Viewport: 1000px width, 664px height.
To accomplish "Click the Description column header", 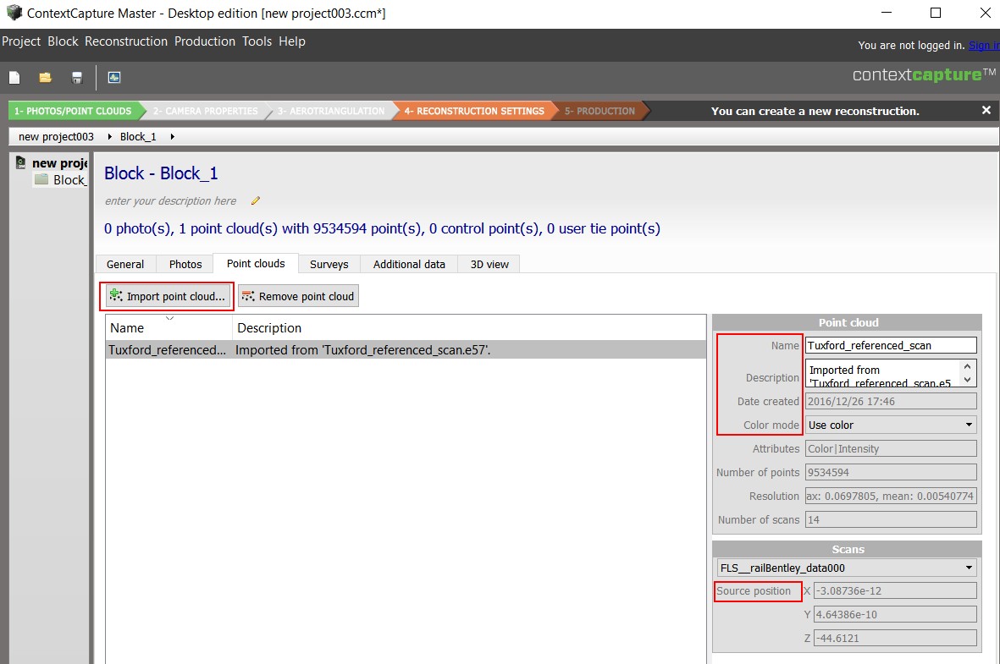I will tap(469, 327).
